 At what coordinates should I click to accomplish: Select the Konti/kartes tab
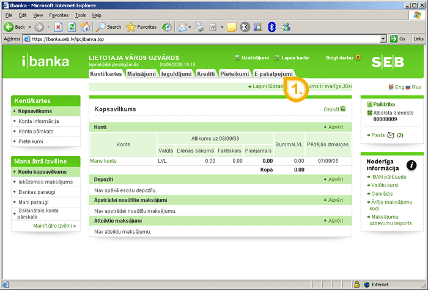coord(106,74)
